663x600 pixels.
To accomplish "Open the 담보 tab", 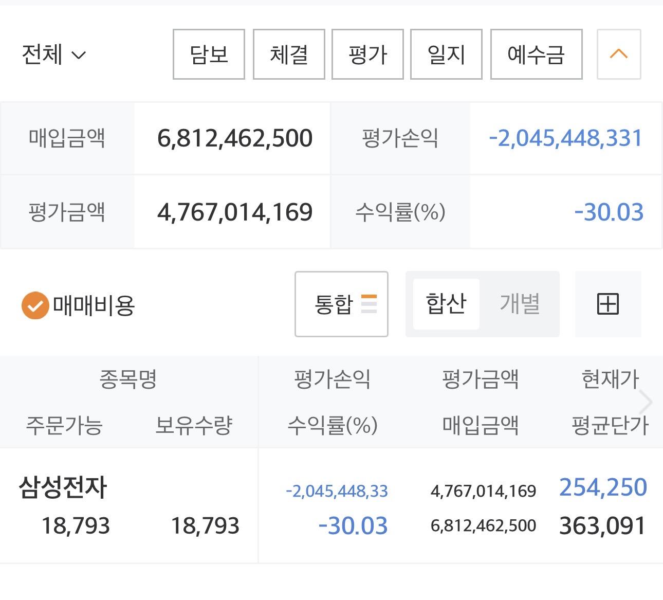I will (209, 54).
